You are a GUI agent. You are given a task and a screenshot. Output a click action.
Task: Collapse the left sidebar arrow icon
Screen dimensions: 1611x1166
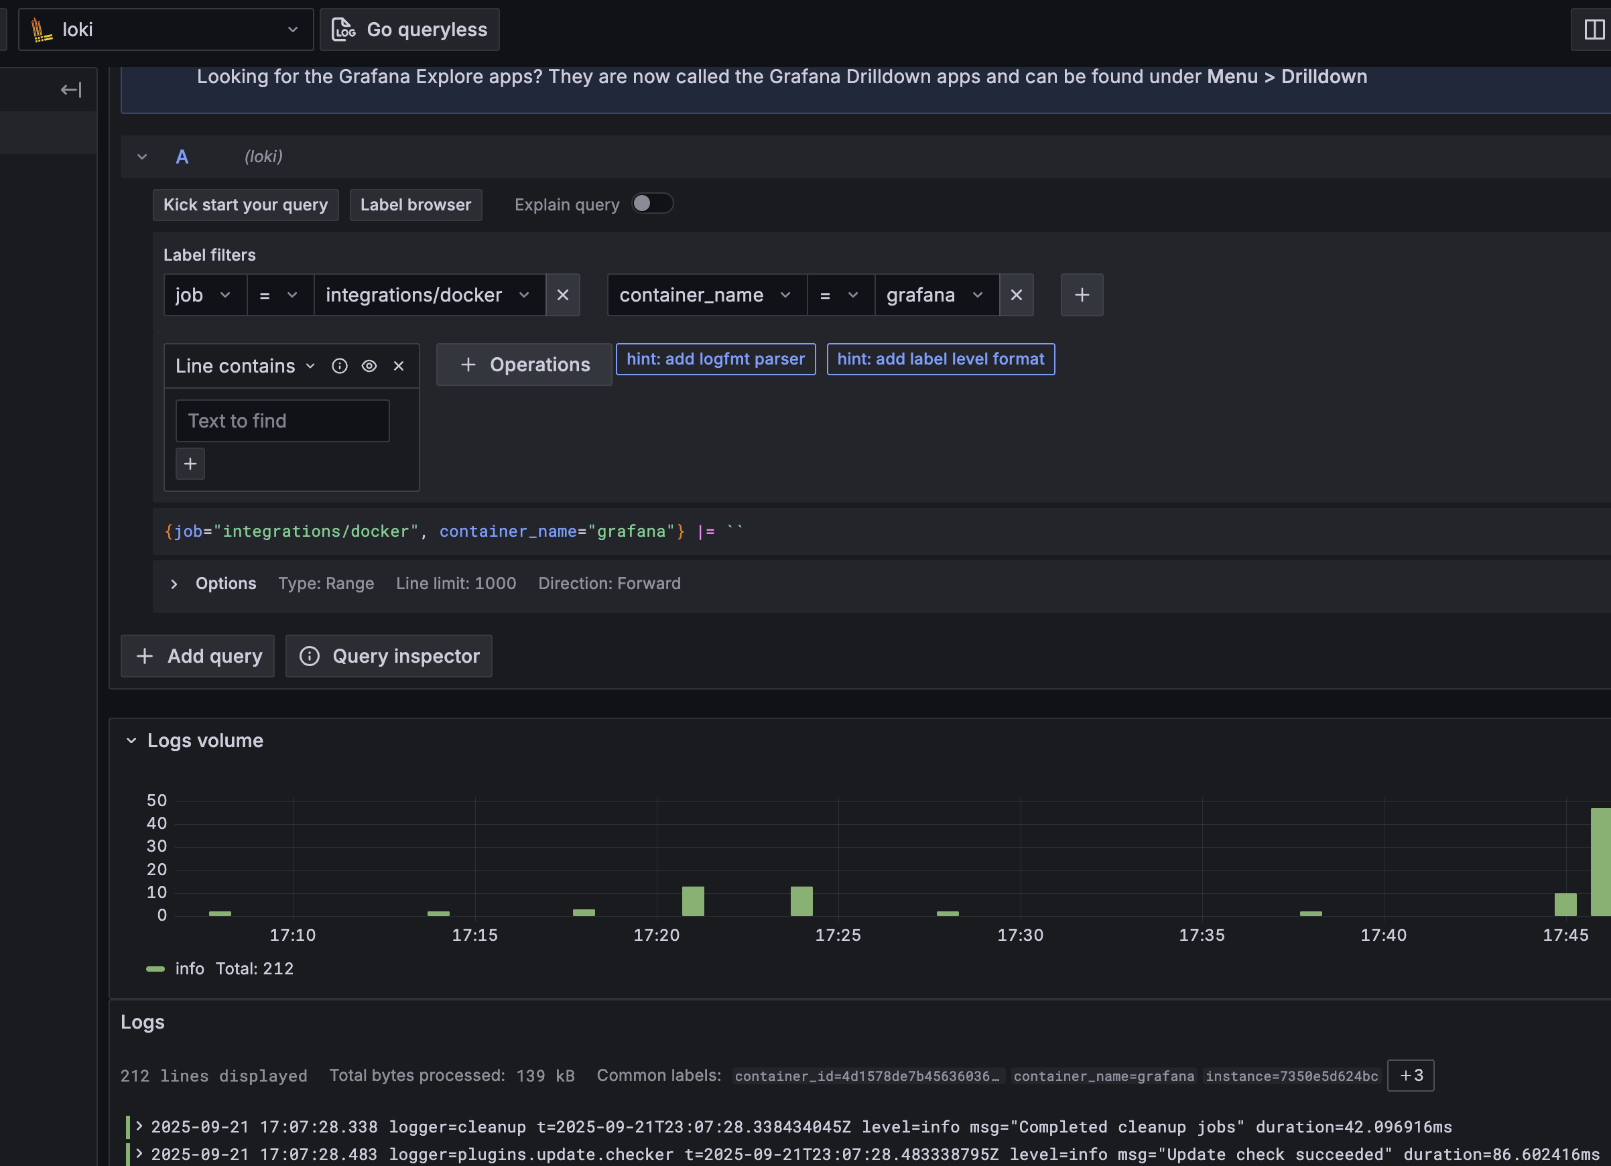(70, 90)
